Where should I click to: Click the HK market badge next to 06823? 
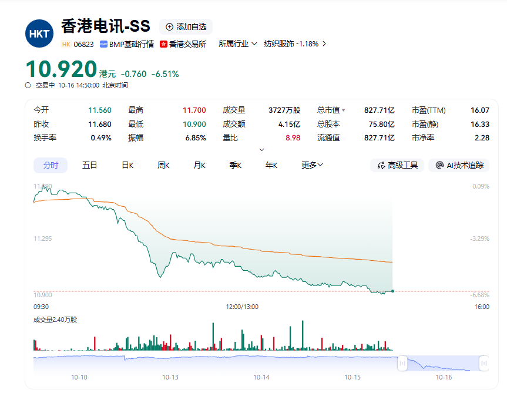pyautogui.click(x=66, y=44)
